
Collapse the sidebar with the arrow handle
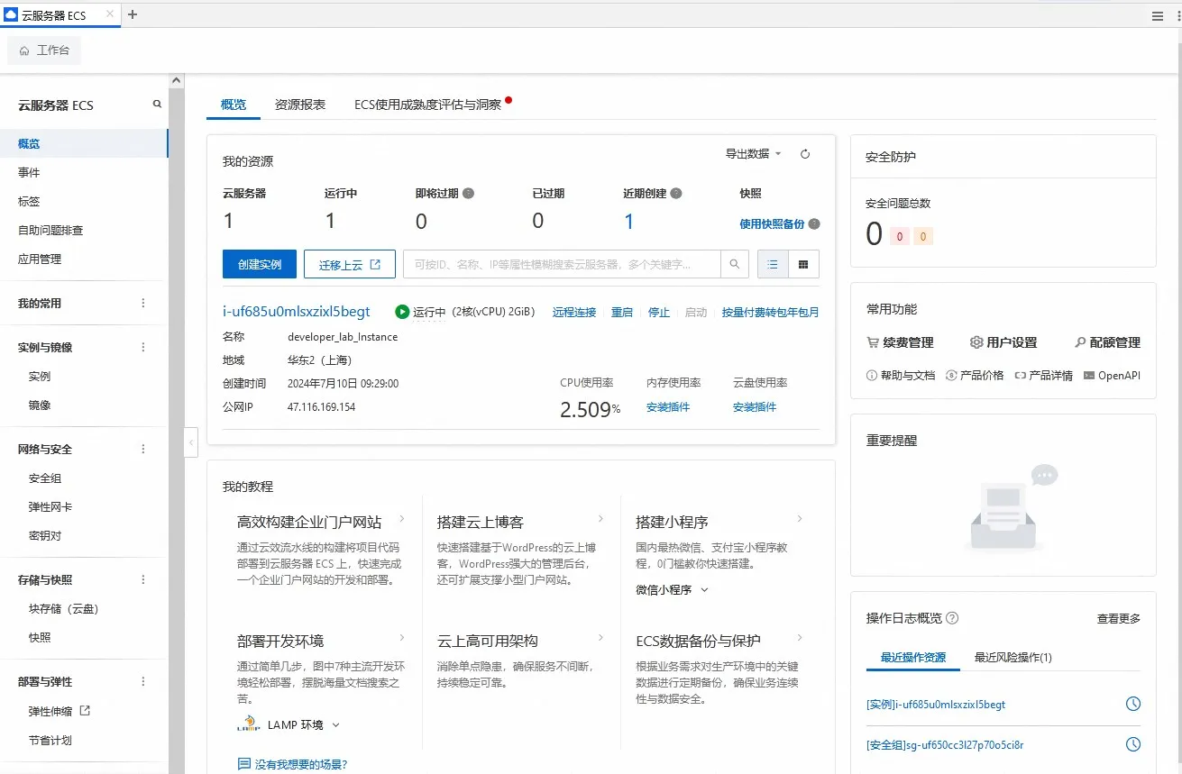[x=191, y=442]
